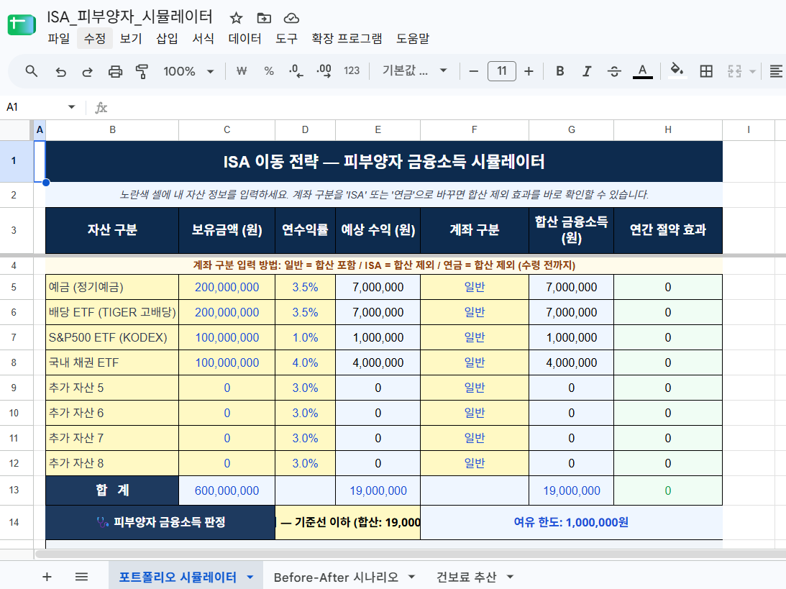The width and height of the screenshot is (786, 589).
Task: Click the horizontal scrollbar
Action: [410, 554]
